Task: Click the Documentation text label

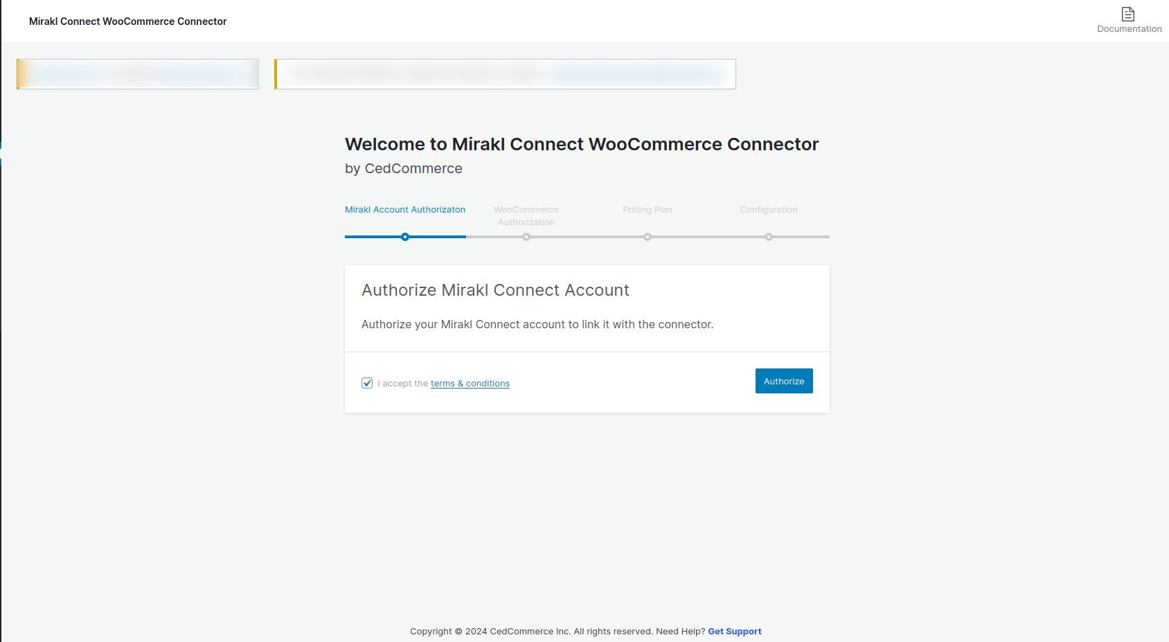Action: 1129,28
